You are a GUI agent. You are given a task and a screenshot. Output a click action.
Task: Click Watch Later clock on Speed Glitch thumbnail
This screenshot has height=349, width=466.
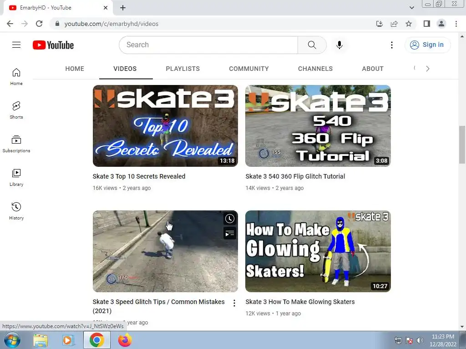(229, 219)
